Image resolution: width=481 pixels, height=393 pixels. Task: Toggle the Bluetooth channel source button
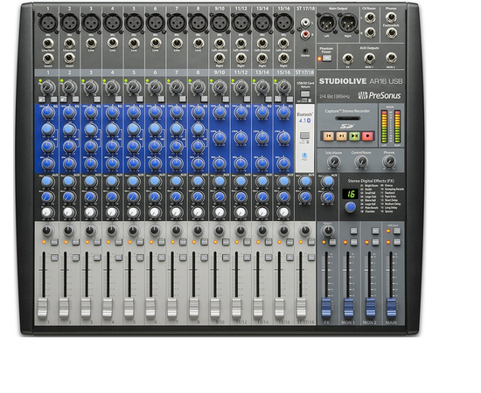304,135
